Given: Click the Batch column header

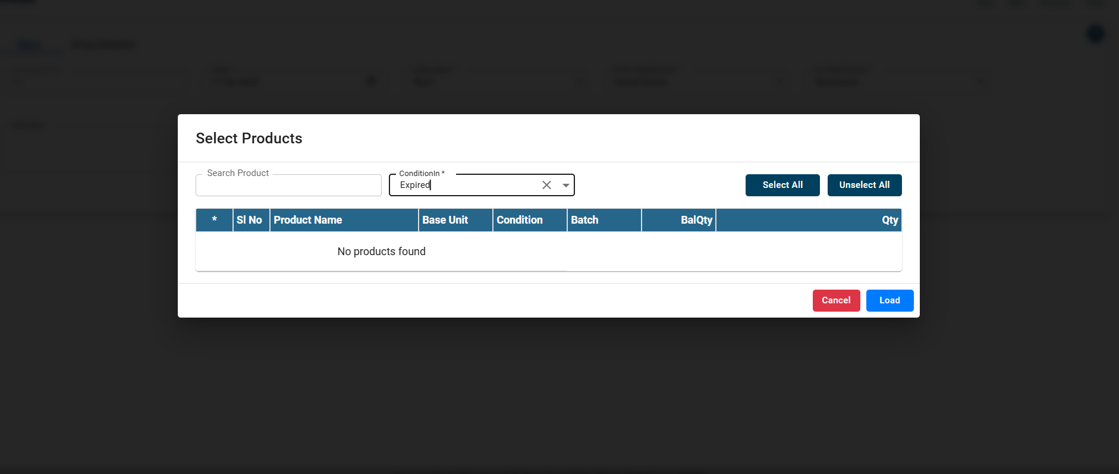Looking at the screenshot, I should pyautogui.click(x=584, y=220).
